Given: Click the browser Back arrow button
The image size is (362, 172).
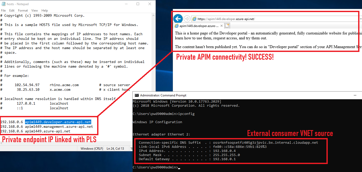Looking at the screenshot, I should click(x=178, y=19).
